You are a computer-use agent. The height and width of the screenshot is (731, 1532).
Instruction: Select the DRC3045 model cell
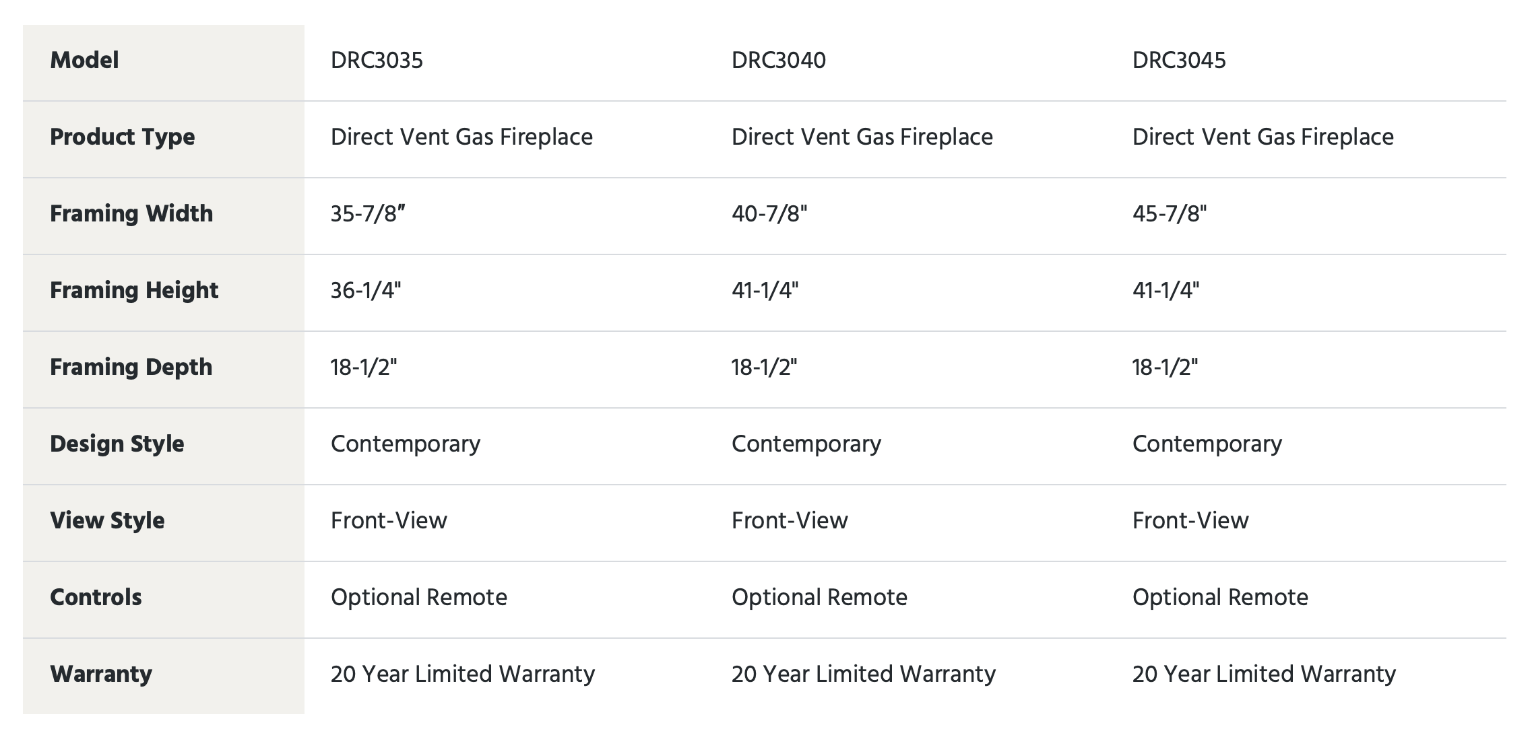(1179, 61)
